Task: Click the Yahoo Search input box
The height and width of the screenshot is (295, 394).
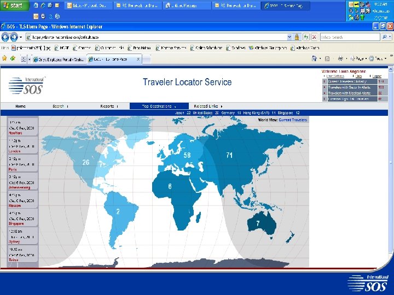Action: (350, 37)
